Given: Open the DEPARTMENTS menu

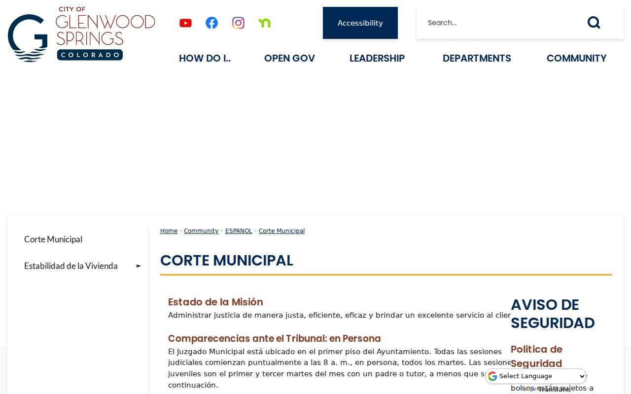Looking at the screenshot, I should (477, 58).
